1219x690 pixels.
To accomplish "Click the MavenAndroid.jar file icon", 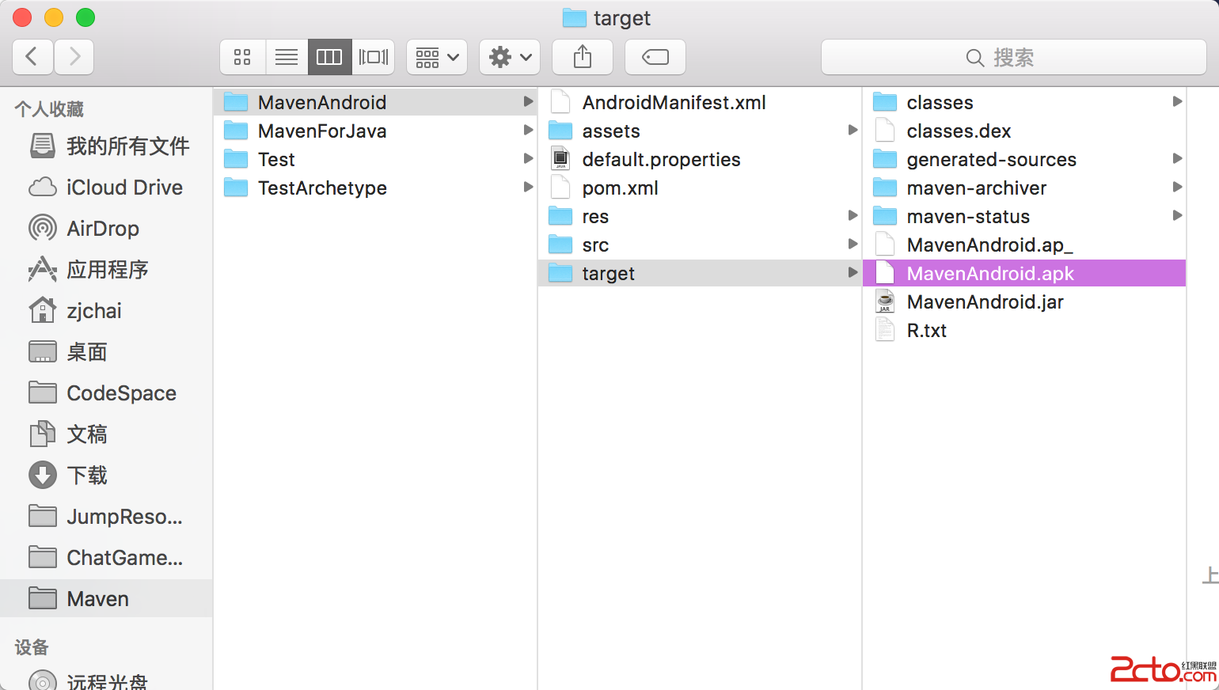I will (885, 301).
